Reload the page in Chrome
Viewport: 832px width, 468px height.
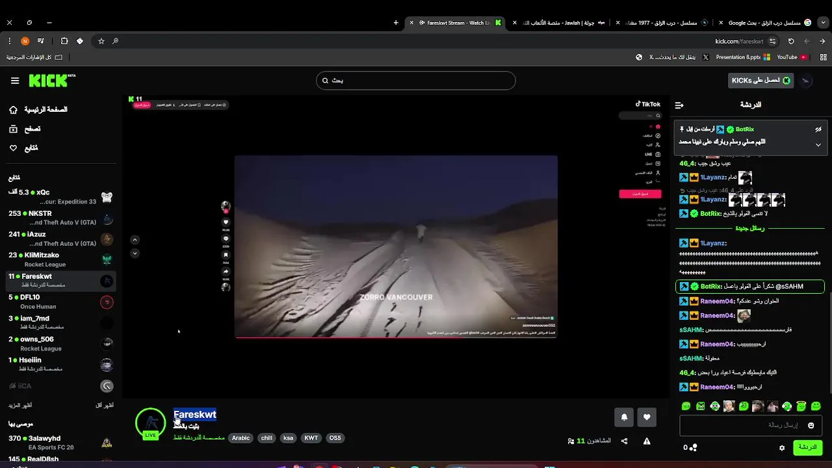coord(791,41)
